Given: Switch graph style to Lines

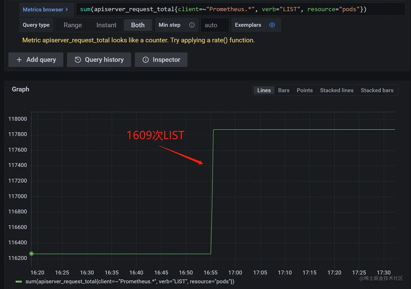Looking at the screenshot, I should pos(264,90).
